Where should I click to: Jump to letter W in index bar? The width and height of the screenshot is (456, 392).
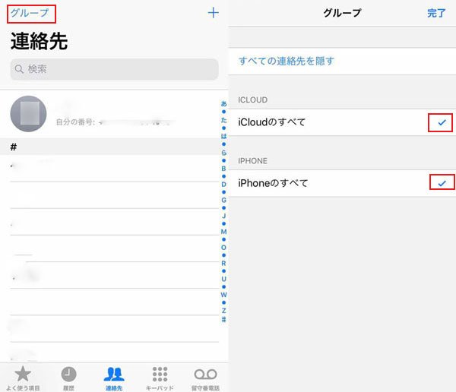pos(223,295)
